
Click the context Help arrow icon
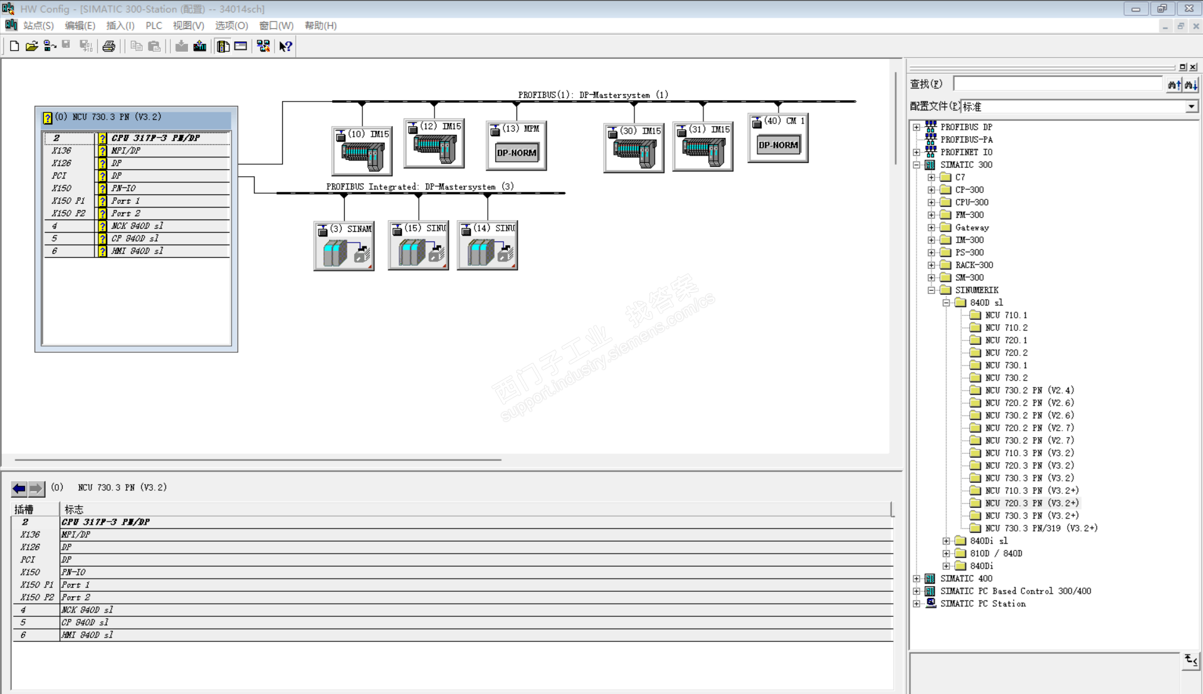286,46
